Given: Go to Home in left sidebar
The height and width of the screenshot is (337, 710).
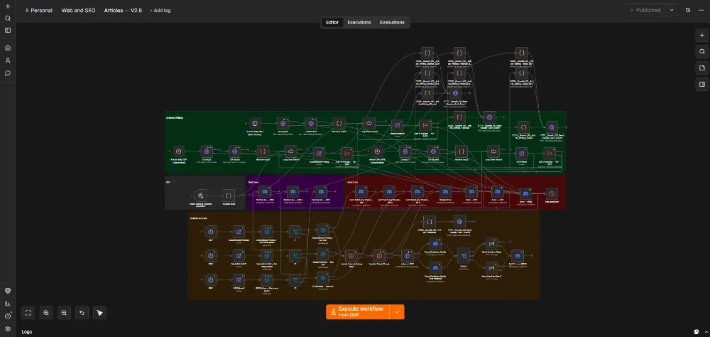Looking at the screenshot, I should (x=8, y=48).
